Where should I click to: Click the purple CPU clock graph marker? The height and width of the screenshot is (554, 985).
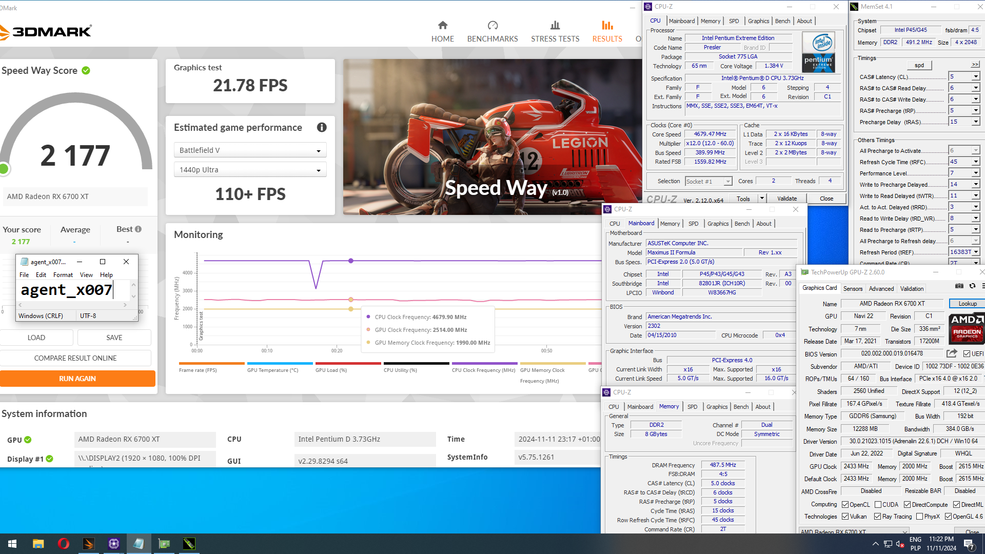(x=351, y=261)
